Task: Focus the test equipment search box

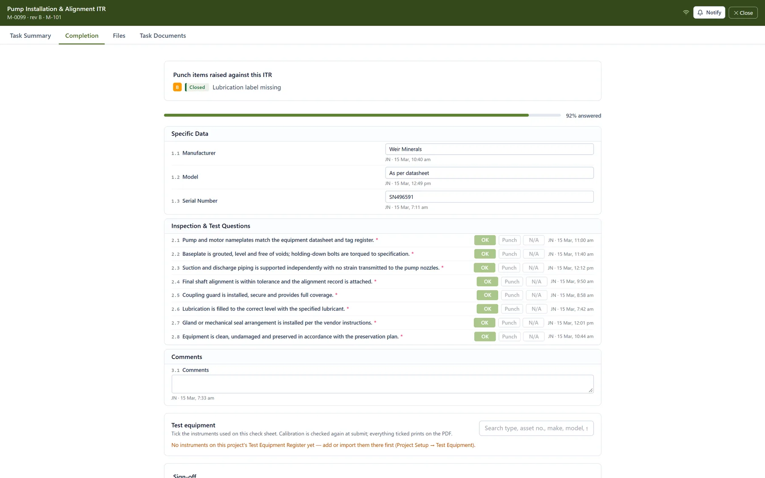Action: pos(536,428)
